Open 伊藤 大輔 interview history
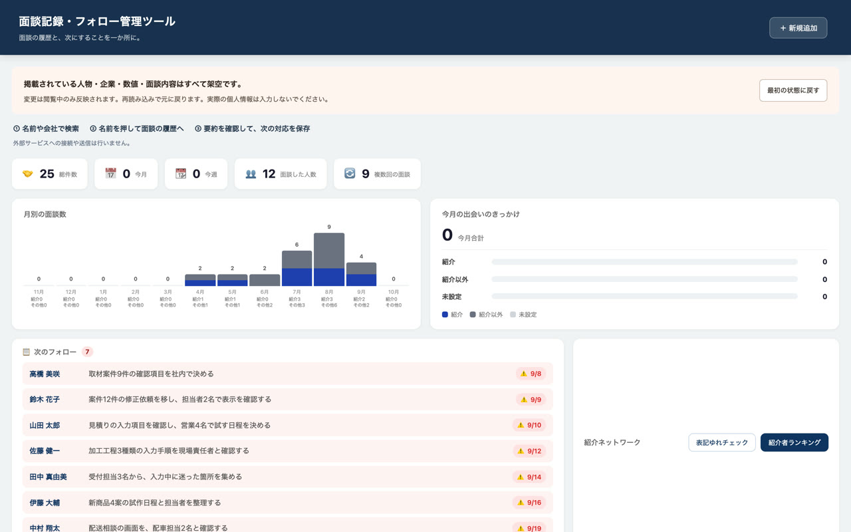This screenshot has width=851, height=532. click(45, 503)
